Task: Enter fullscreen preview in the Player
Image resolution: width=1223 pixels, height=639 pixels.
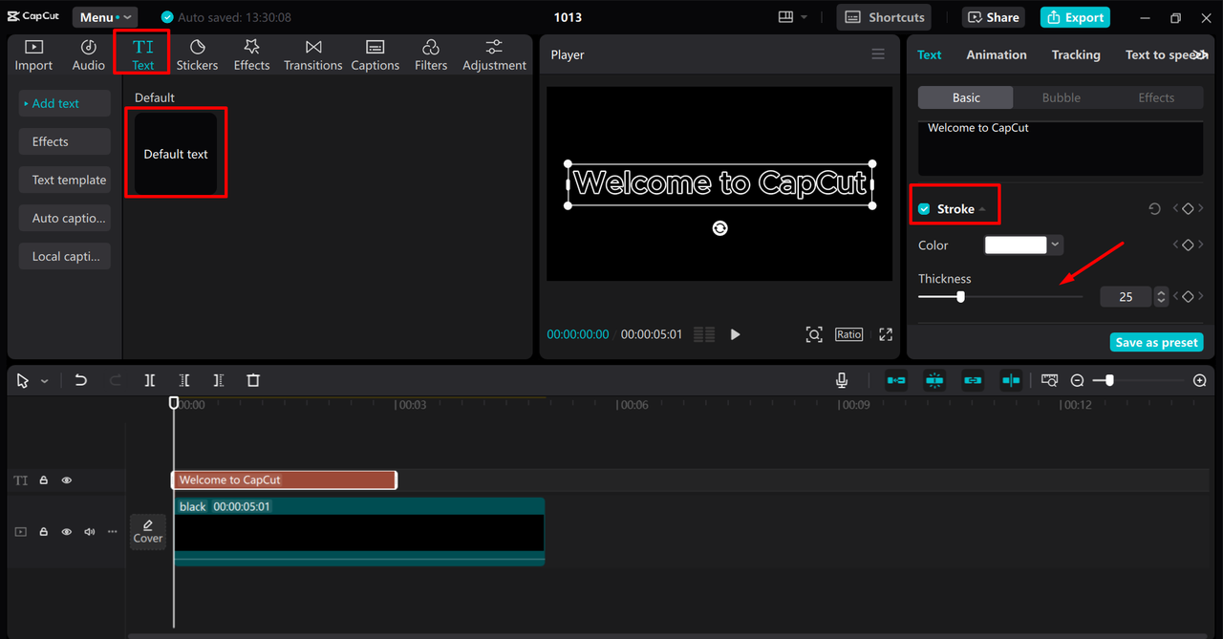Action: (x=886, y=334)
